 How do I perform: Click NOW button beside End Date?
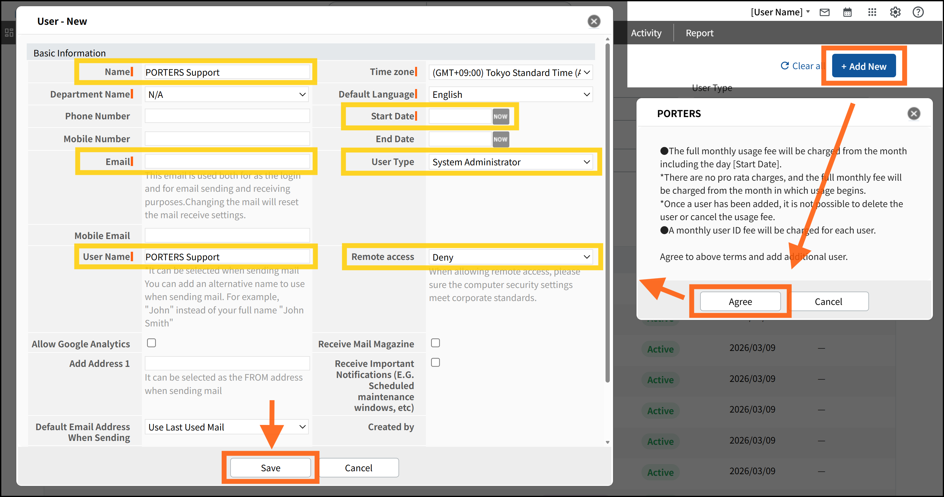pyautogui.click(x=501, y=139)
